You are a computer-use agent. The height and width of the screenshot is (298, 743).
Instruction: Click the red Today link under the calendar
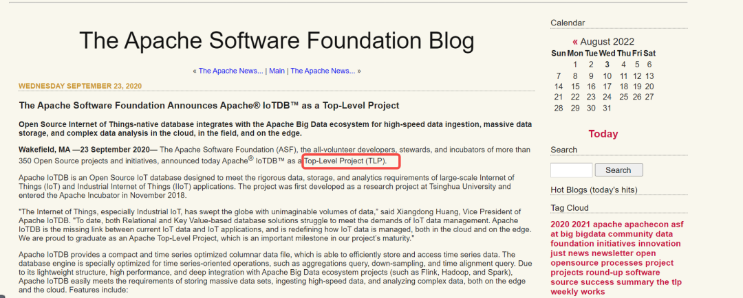click(603, 134)
